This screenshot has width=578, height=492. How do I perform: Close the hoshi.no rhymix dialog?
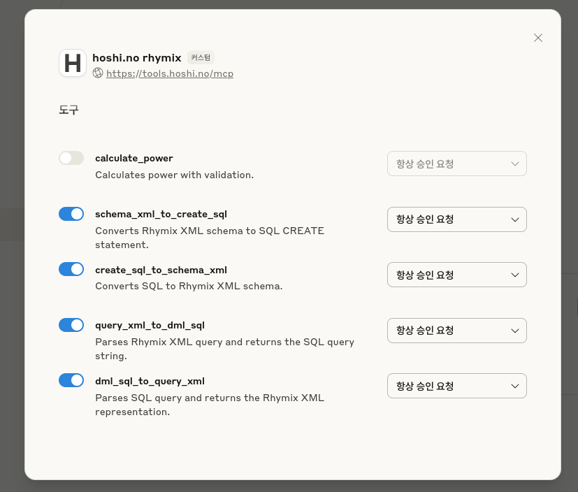tap(538, 38)
